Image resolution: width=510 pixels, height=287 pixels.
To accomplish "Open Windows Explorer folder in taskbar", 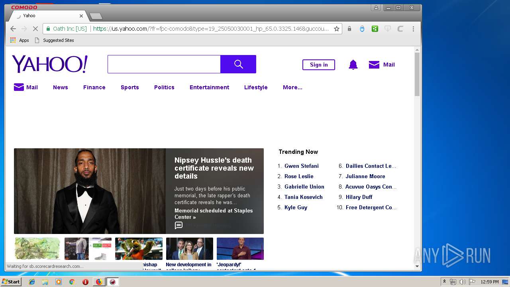I will 45,282.
